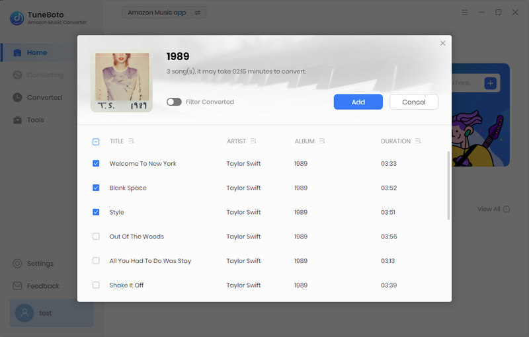Image resolution: width=529 pixels, height=337 pixels.
Task: Click the View All link
Action: (x=493, y=209)
